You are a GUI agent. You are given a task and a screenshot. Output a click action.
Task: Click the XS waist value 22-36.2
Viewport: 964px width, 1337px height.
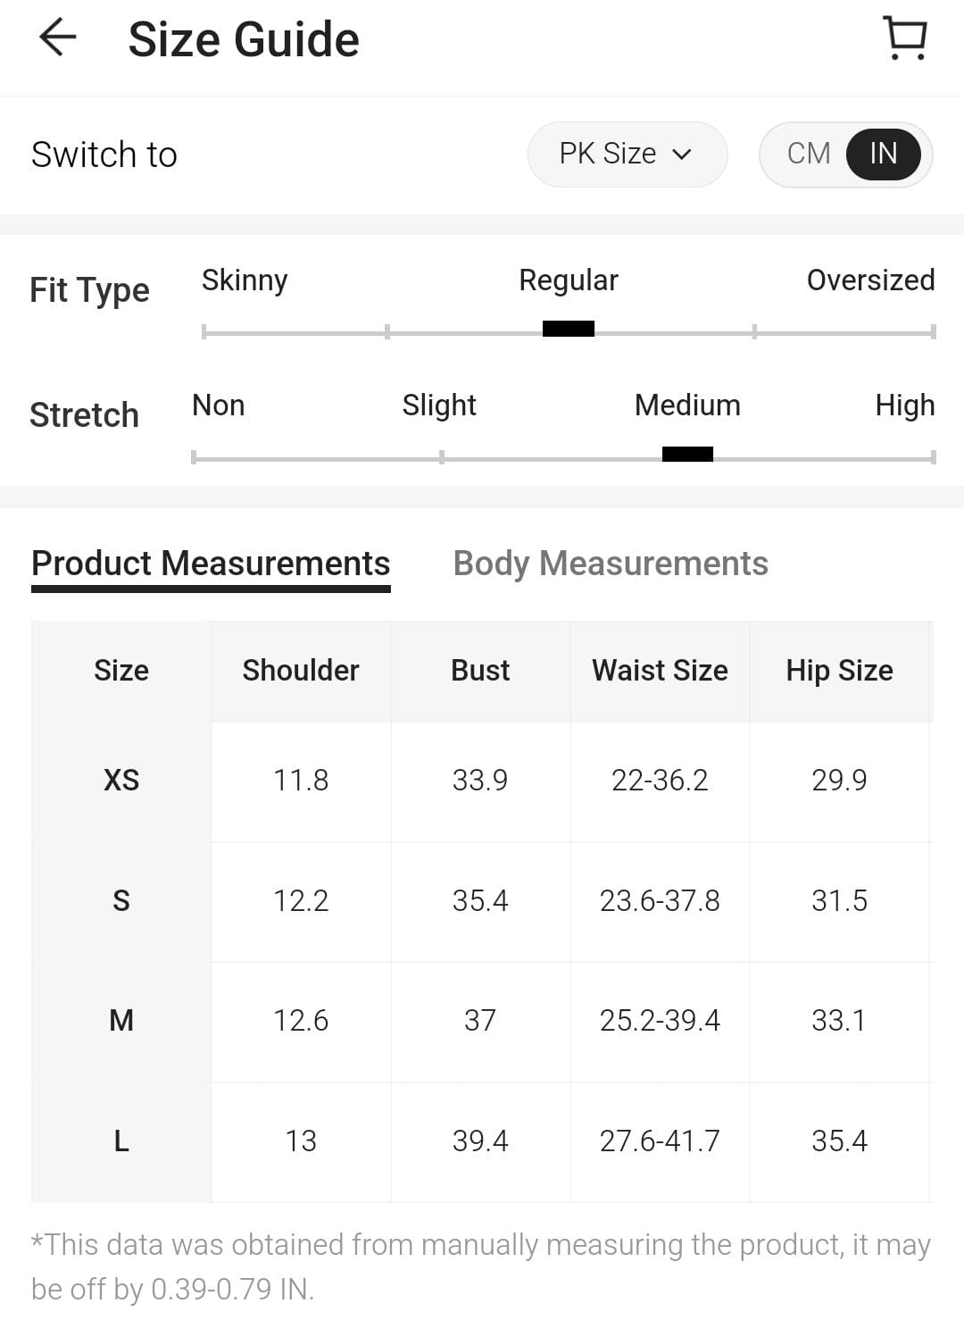[660, 781]
